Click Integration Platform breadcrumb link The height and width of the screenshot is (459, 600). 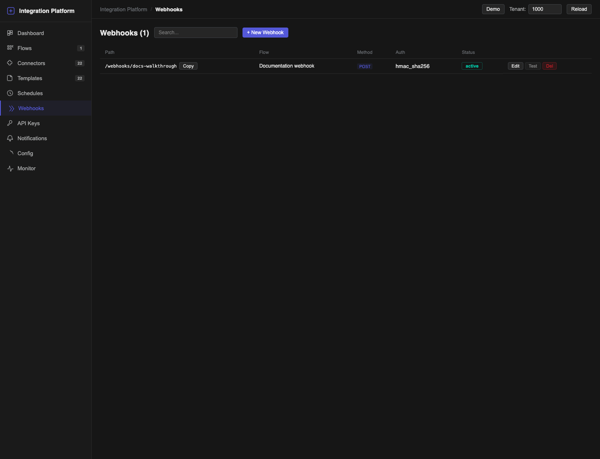pyautogui.click(x=124, y=9)
